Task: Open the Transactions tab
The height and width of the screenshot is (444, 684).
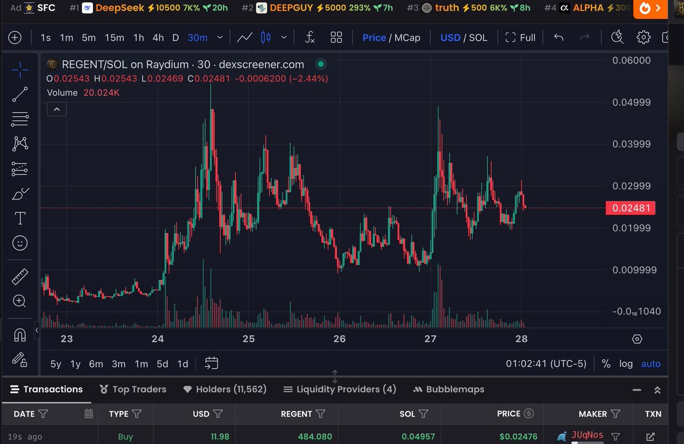Action: (46, 389)
